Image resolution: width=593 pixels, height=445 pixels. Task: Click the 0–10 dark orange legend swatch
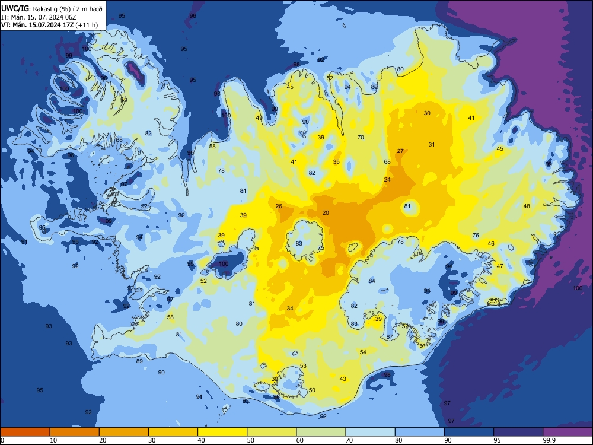click(25, 432)
